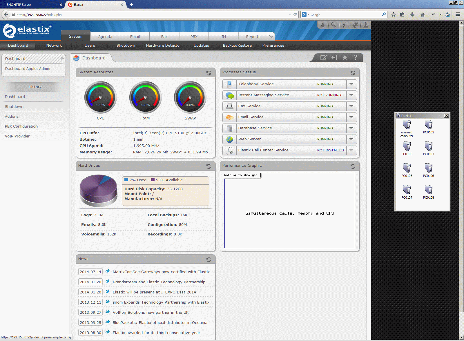Refresh the Performance Graphic applet
The image size is (464, 341).
tap(353, 166)
